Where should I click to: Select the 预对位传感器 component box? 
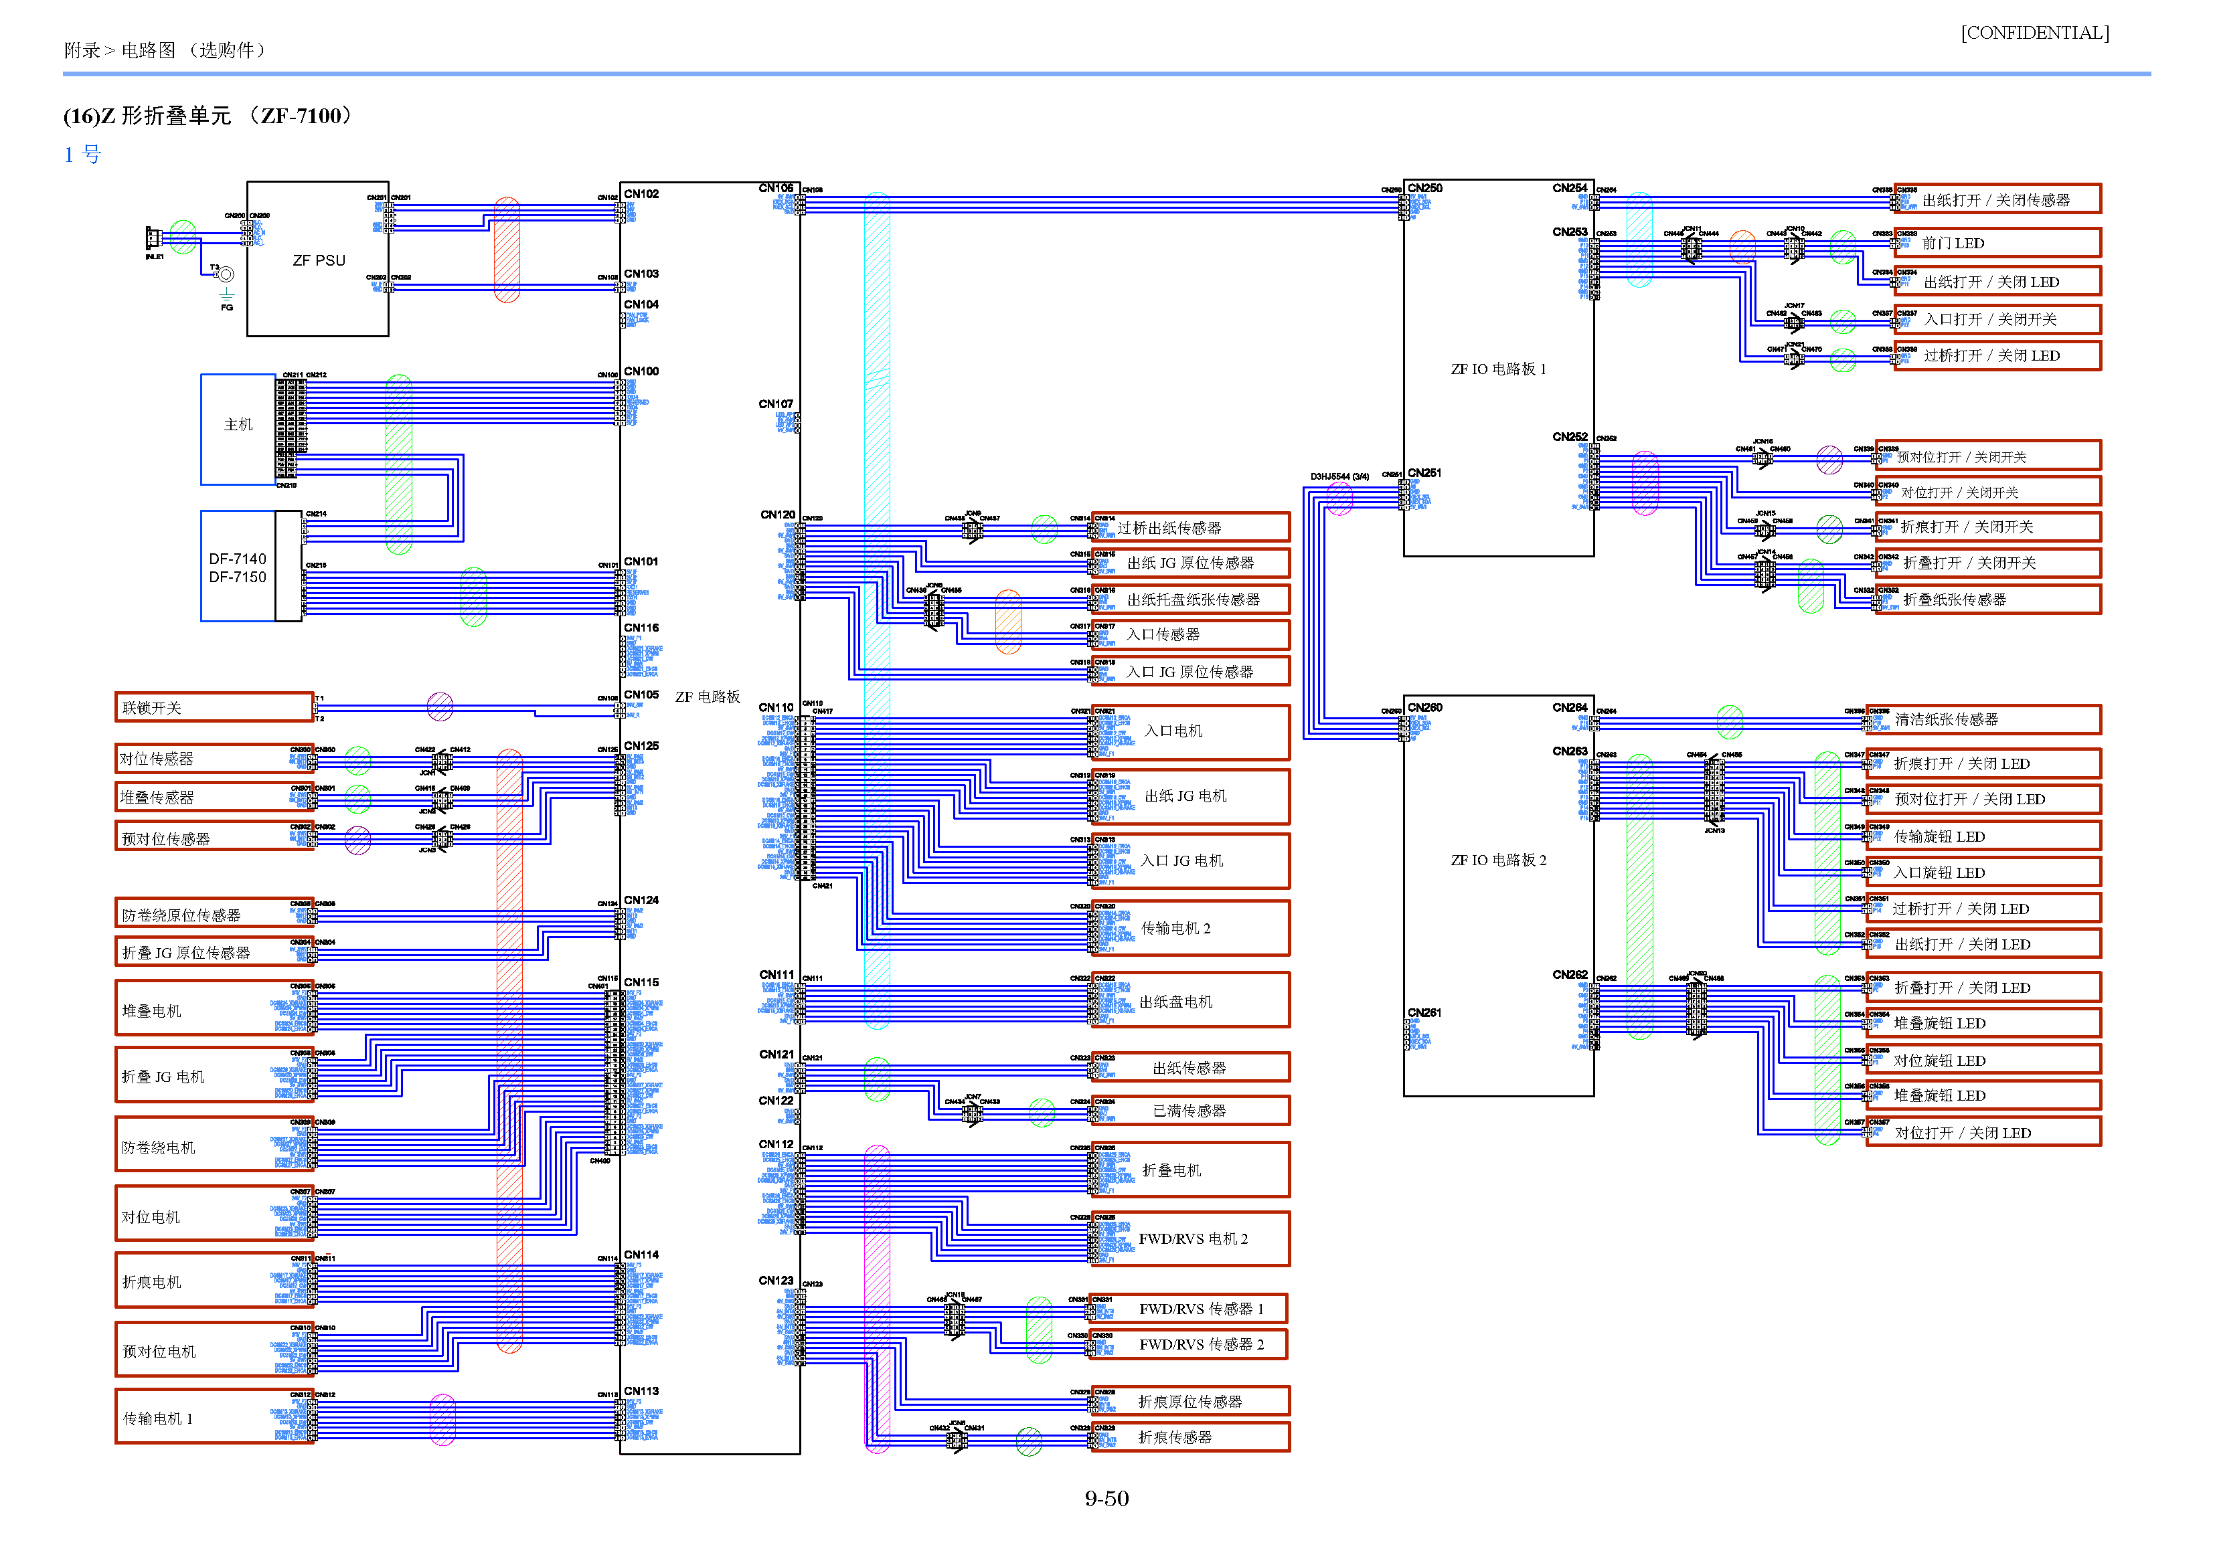[x=214, y=837]
